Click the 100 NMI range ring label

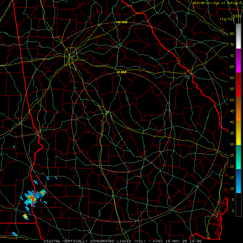click(x=122, y=22)
